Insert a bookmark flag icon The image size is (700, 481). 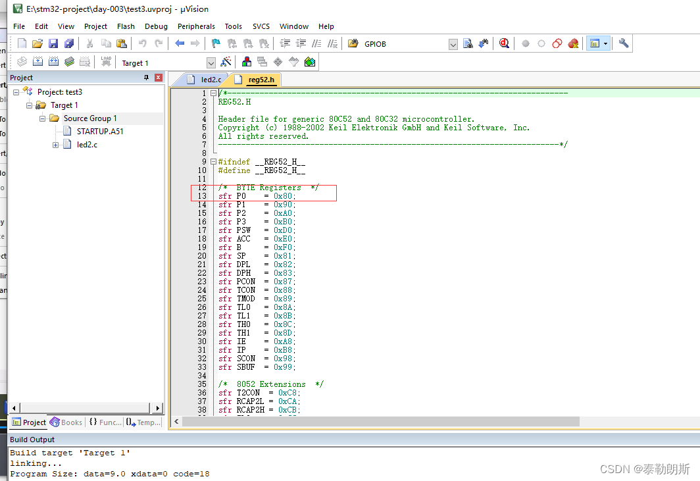pos(216,43)
